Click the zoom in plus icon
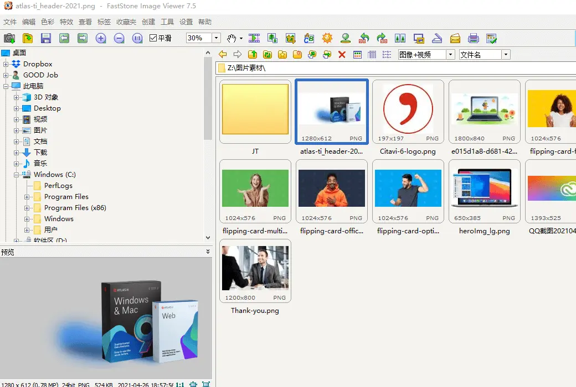 point(101,38)
